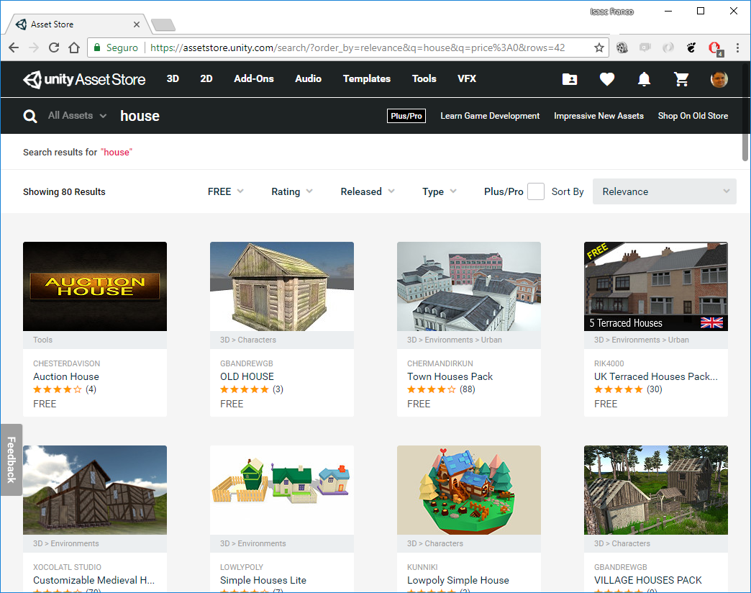Open the Rating filter dropdown
The width and height of the screenshot is (751, 593).
[291, 191]
